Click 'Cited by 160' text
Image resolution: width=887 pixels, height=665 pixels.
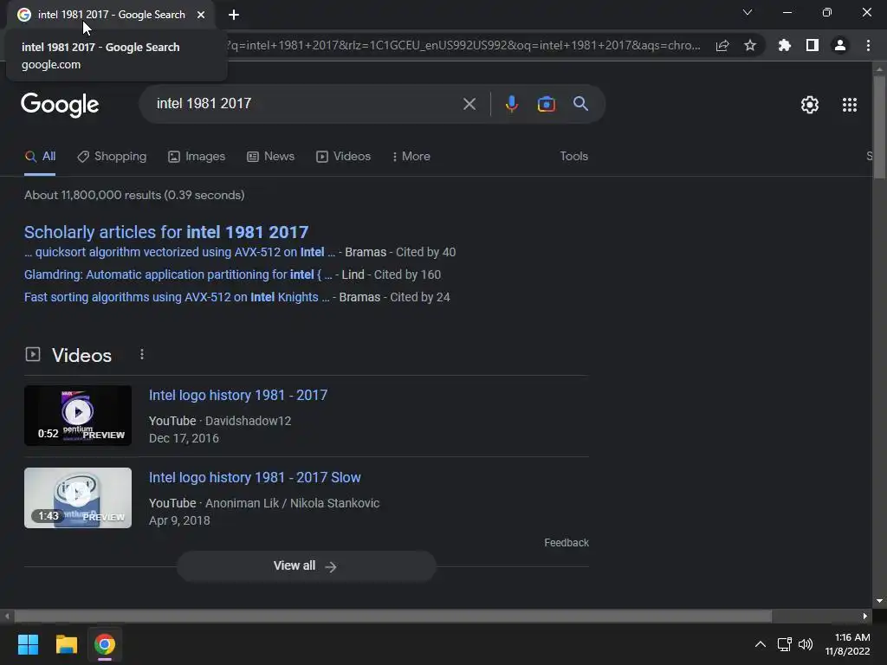[x=407, y=274]
